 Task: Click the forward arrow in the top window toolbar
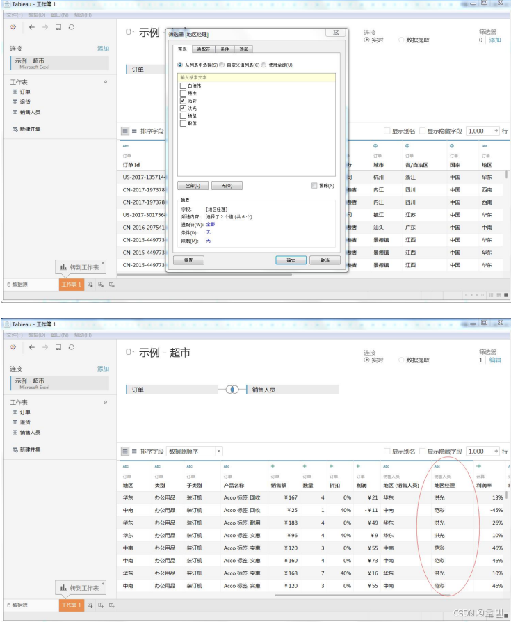44,27
